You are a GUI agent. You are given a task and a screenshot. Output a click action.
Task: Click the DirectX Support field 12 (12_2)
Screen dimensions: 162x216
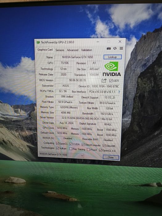coord(110,98)
